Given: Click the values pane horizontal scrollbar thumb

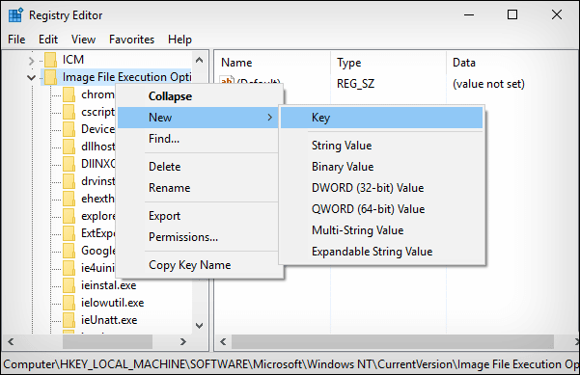Looking at the screenshot, I should 393,342.
